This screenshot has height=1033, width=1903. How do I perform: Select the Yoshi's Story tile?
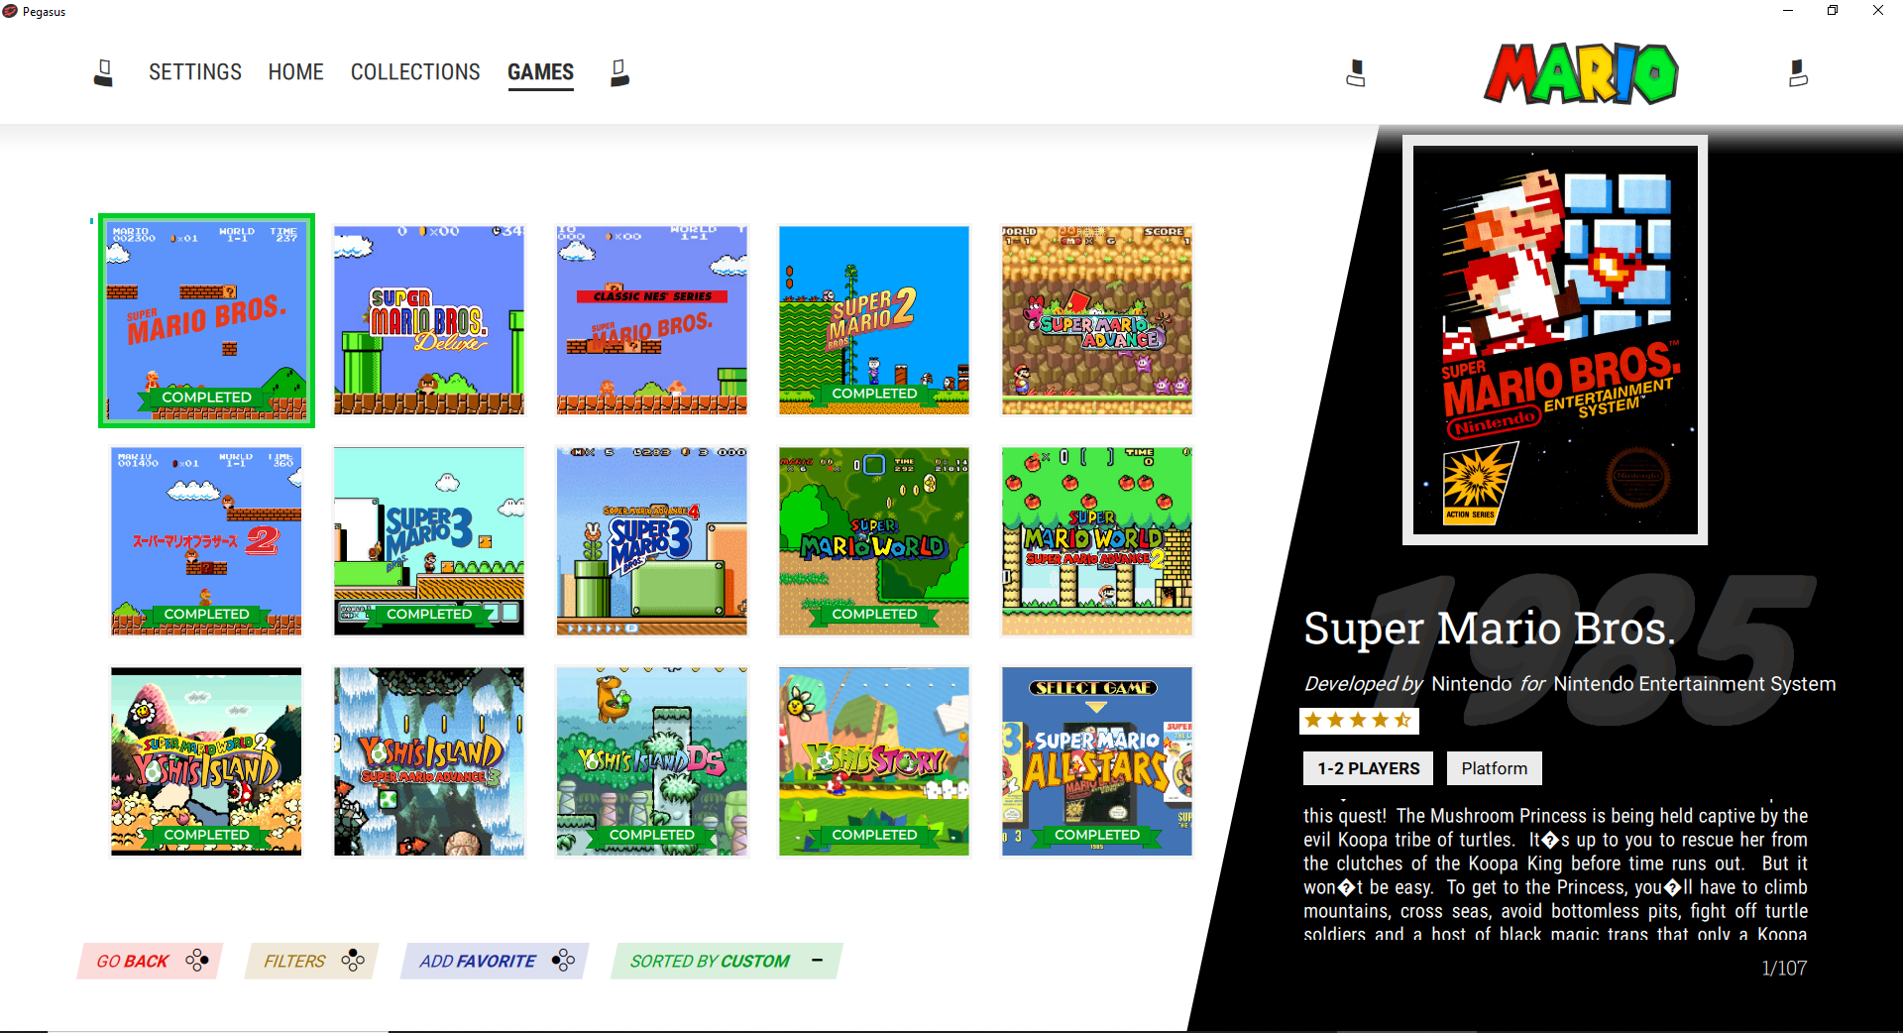point(874,761)
